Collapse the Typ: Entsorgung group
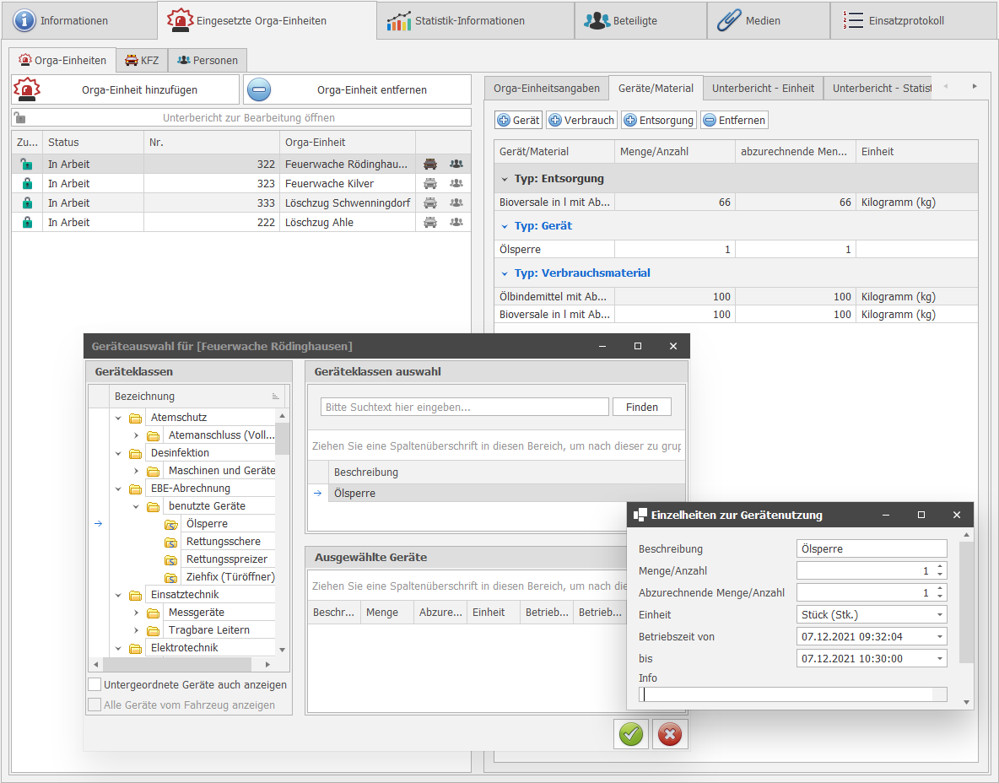Screen dimensions: 999x783 click(505, 179)
